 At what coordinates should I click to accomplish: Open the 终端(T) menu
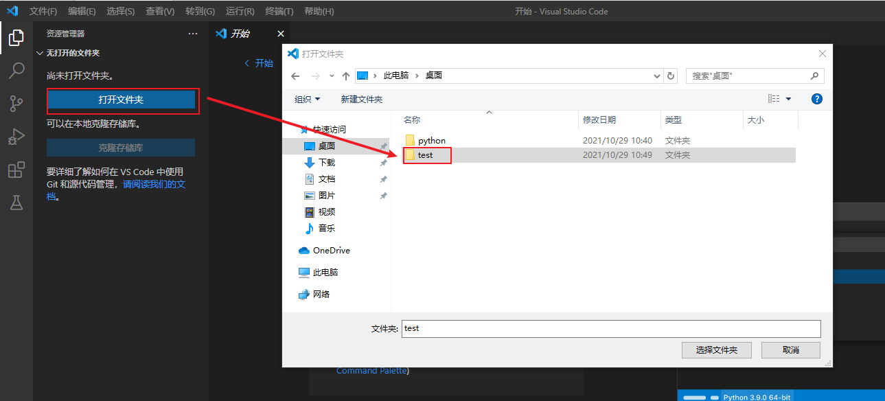279,12
